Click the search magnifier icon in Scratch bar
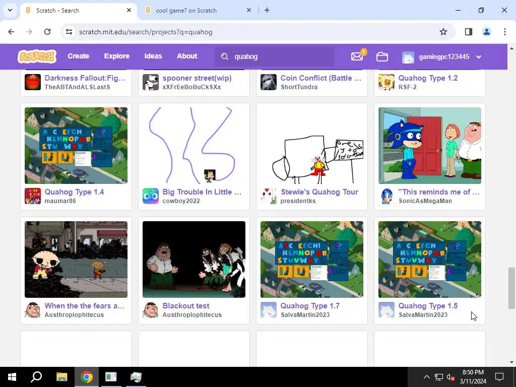Image resolution: width=516 pixels, height=387 pixels. pos(224,56)
